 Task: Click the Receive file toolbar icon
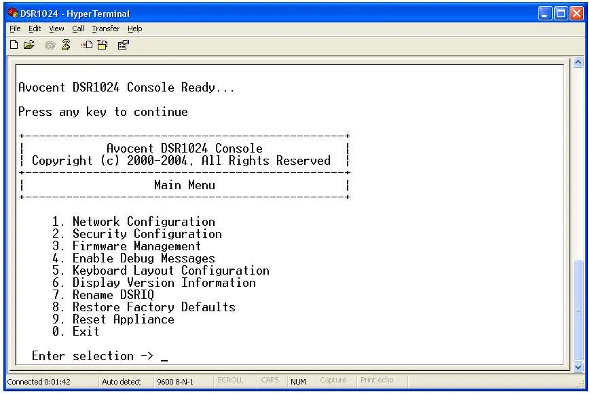coord(103,45)
